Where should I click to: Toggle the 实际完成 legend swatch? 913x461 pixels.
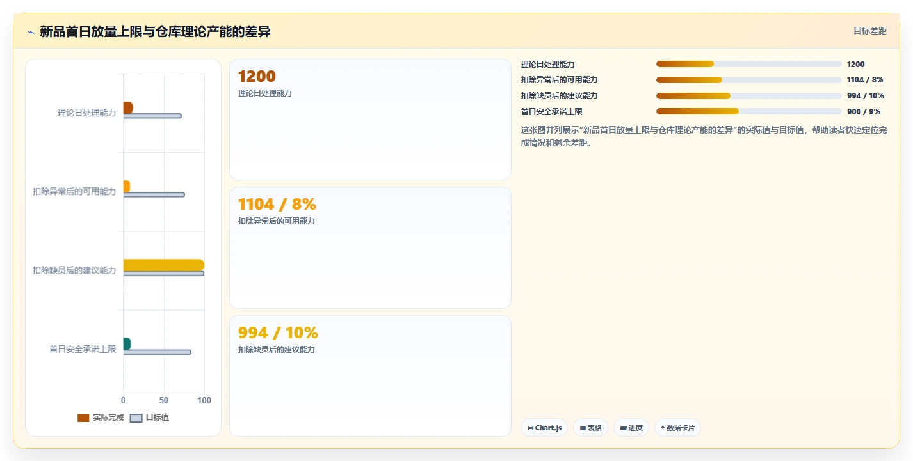click(x=83, y=418)
